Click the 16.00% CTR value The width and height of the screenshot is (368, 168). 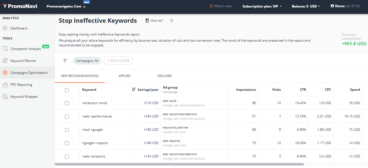tap(300, 143)
